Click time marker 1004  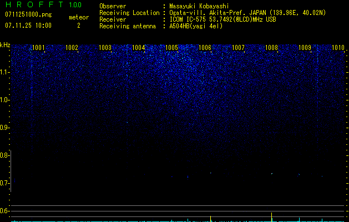coord(139,48)
